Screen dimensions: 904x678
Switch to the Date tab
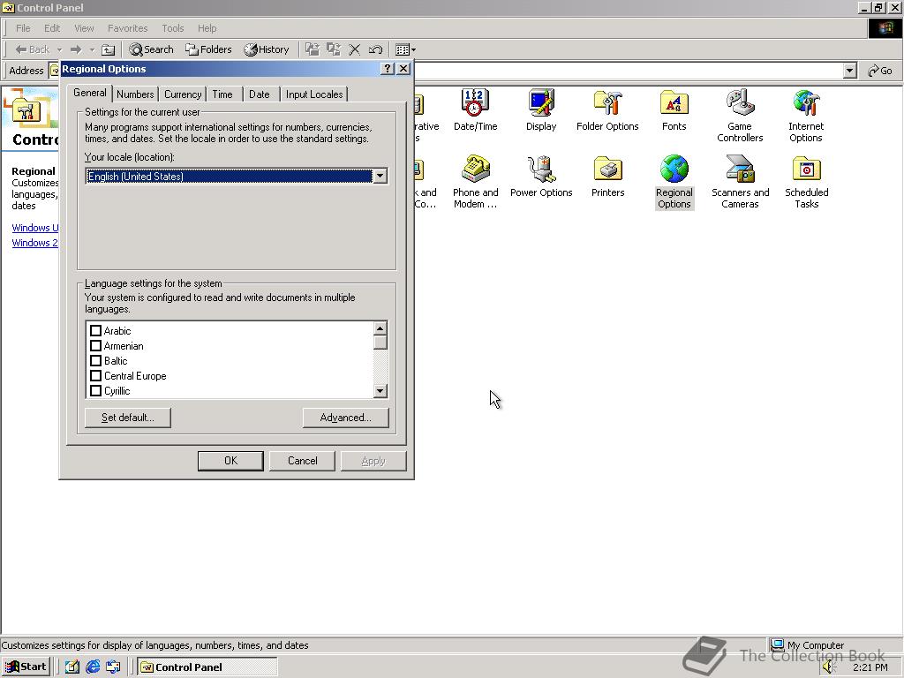259,94
